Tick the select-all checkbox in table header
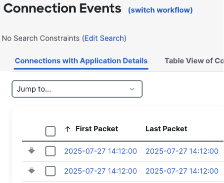This screenshot has width=224, height=183. pyautogui.click(x=50, y=131)
